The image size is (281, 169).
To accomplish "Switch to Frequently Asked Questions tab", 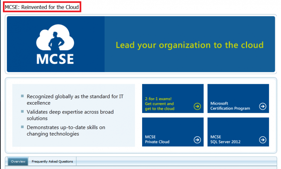I will click(x=52, y=161).
